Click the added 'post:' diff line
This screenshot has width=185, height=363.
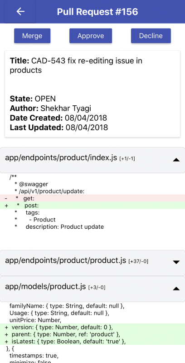coord(92,206)
